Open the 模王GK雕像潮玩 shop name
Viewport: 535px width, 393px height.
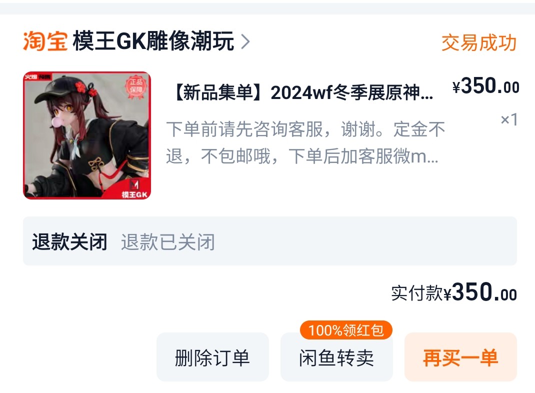pos(153,41)
